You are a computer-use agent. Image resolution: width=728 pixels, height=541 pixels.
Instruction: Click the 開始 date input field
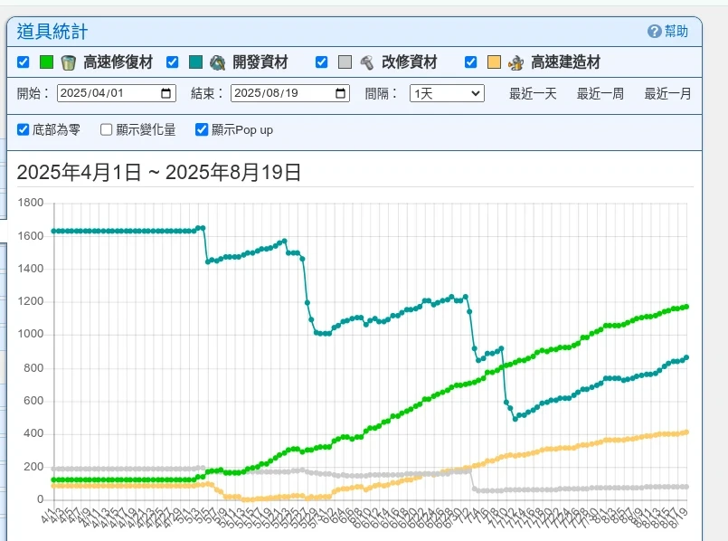point(104,93)
